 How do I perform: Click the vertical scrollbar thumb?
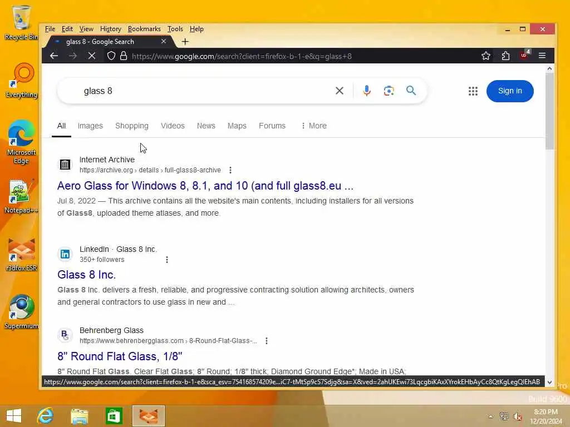pyautogui.click(x=549, y=111)
